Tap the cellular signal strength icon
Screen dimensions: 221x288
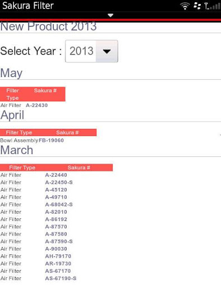point(212,6)
